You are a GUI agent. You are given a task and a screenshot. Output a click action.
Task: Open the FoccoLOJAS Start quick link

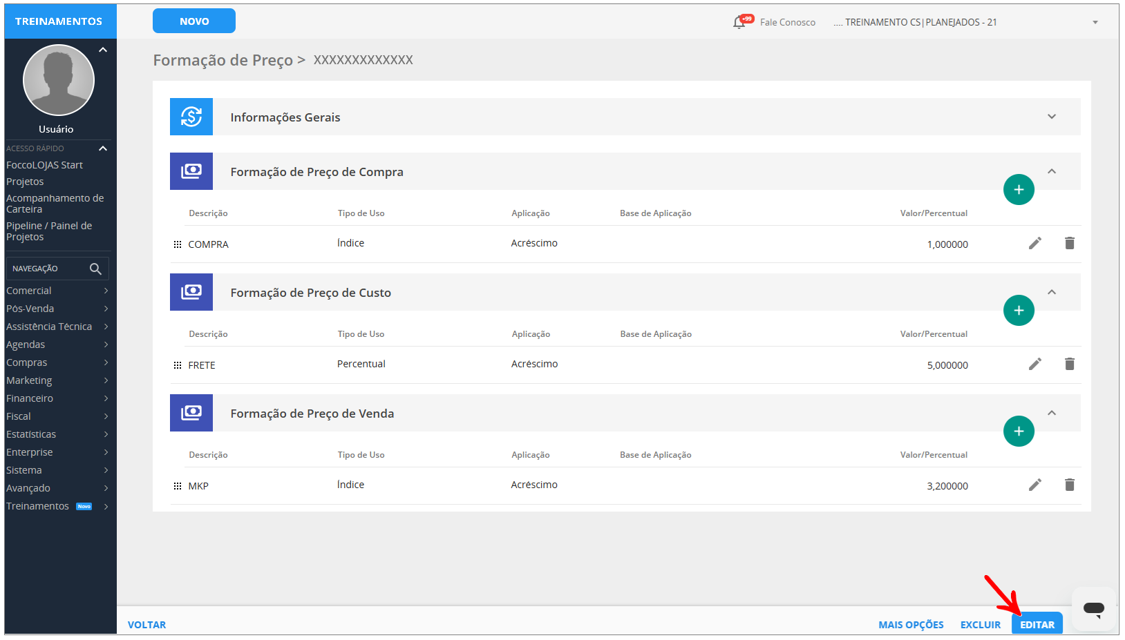pyautogui.click(x=44, y=165)
